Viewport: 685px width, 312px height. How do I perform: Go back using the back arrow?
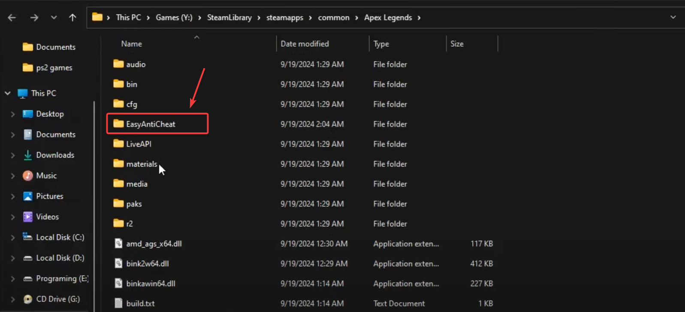12,18
